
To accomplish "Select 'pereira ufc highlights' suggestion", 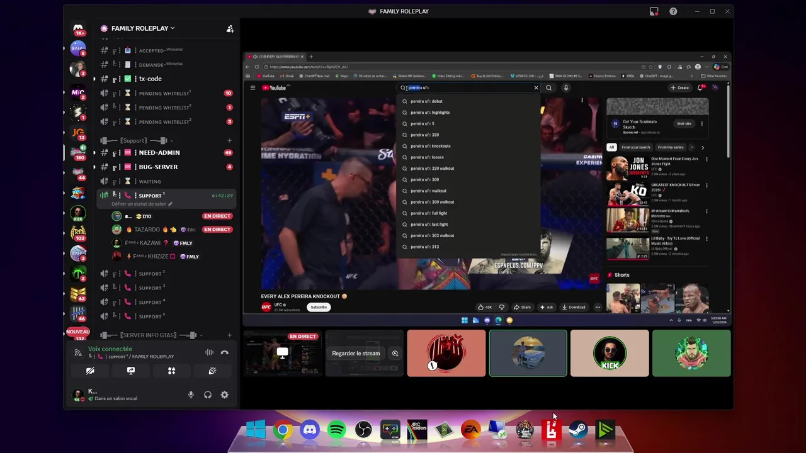I will [x=430, y=113].
